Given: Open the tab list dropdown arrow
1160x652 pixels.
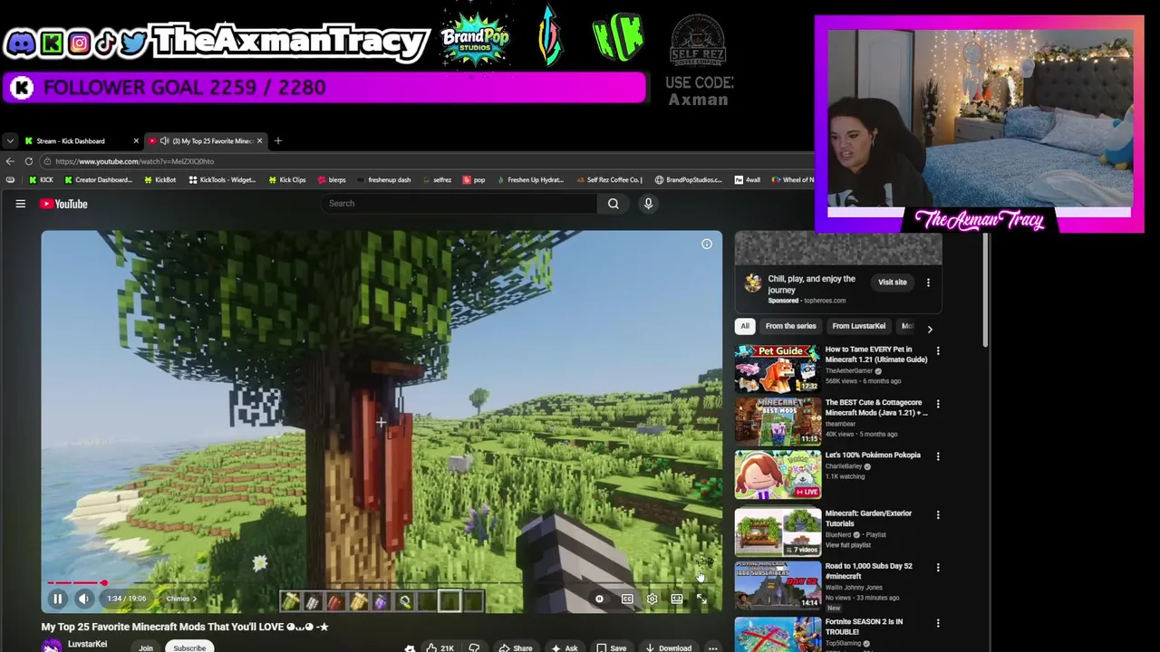Looking at the screenshot, I should point(9,141).
